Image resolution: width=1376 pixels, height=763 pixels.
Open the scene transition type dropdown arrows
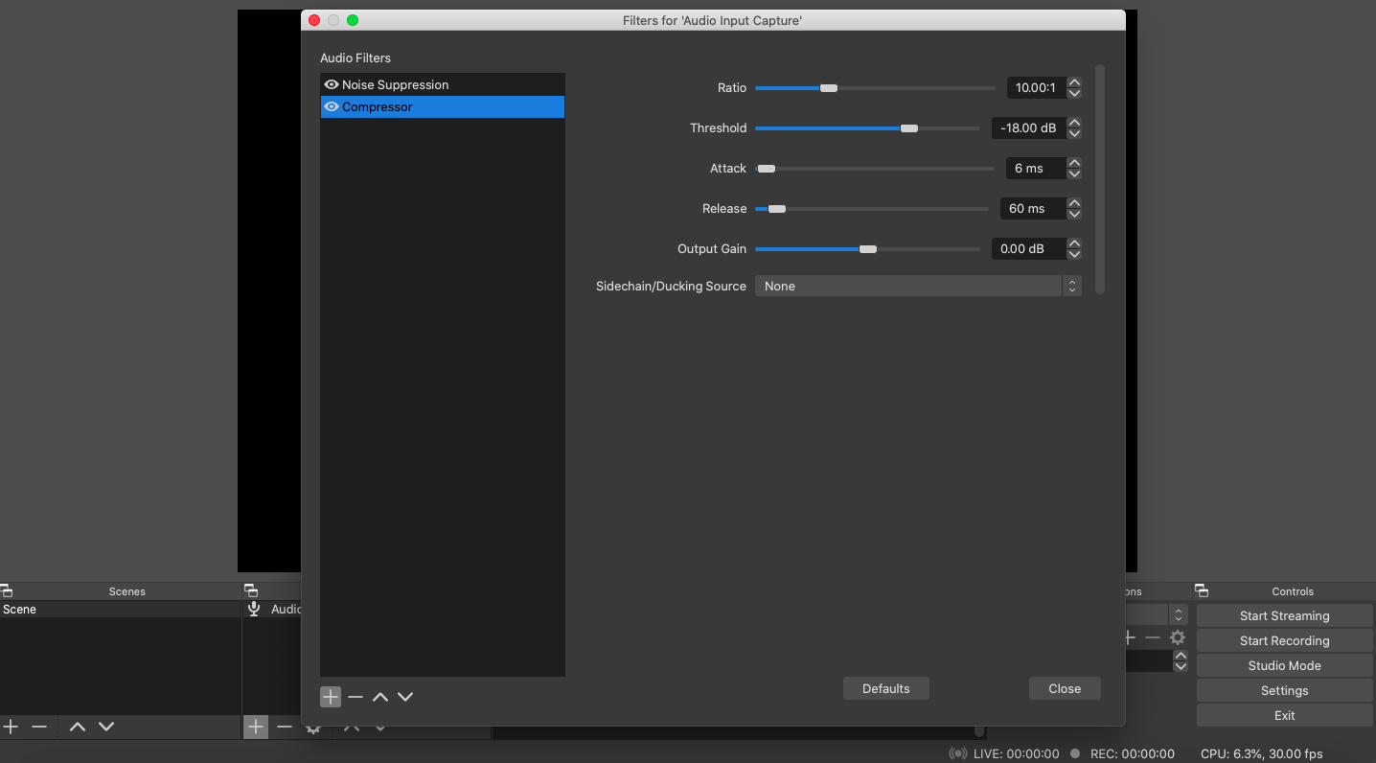pos(1180,614)
